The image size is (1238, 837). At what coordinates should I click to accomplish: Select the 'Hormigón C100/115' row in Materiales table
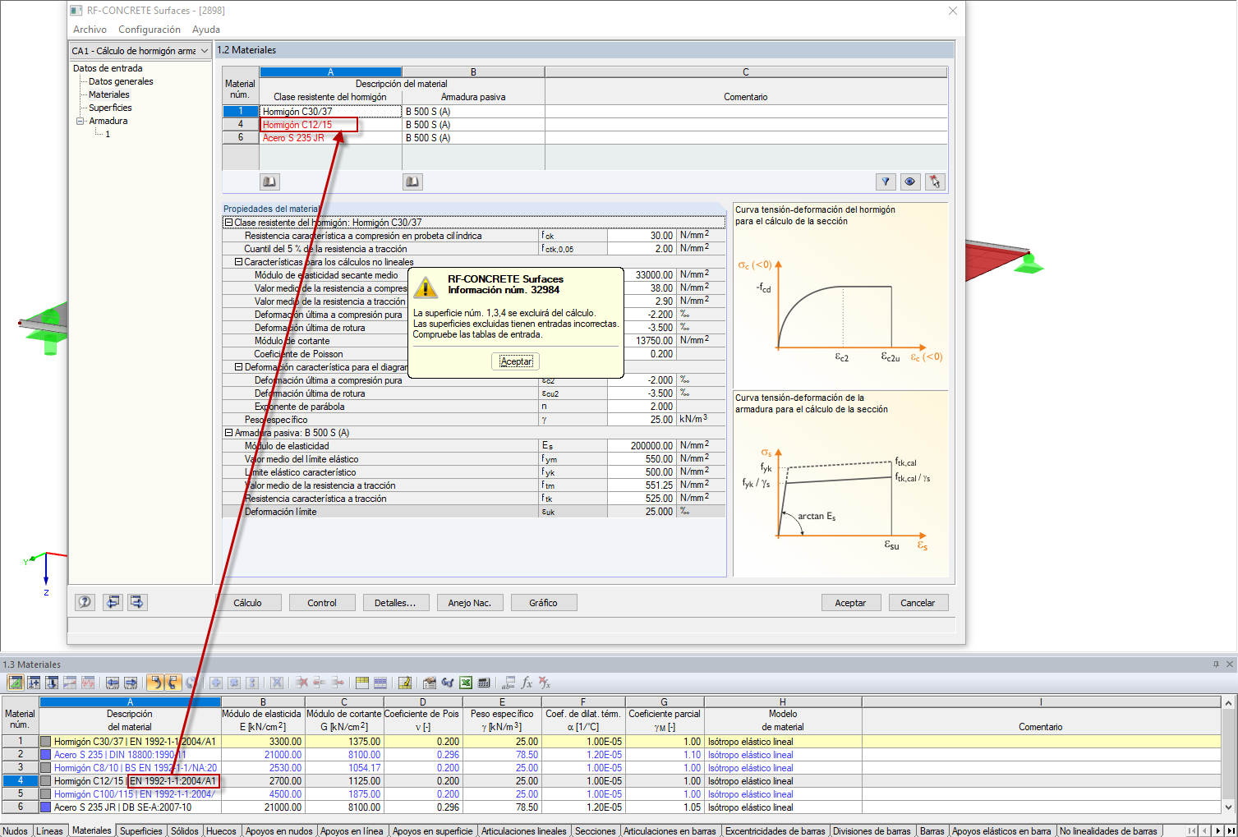tap(611, 794)
